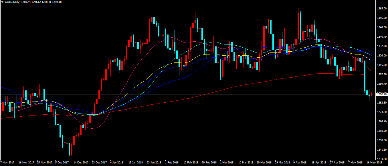Click the 10 Feb 2018 date label
This screenshot has width=388, height=166.
pyautogui.click(x=191, y=163)
